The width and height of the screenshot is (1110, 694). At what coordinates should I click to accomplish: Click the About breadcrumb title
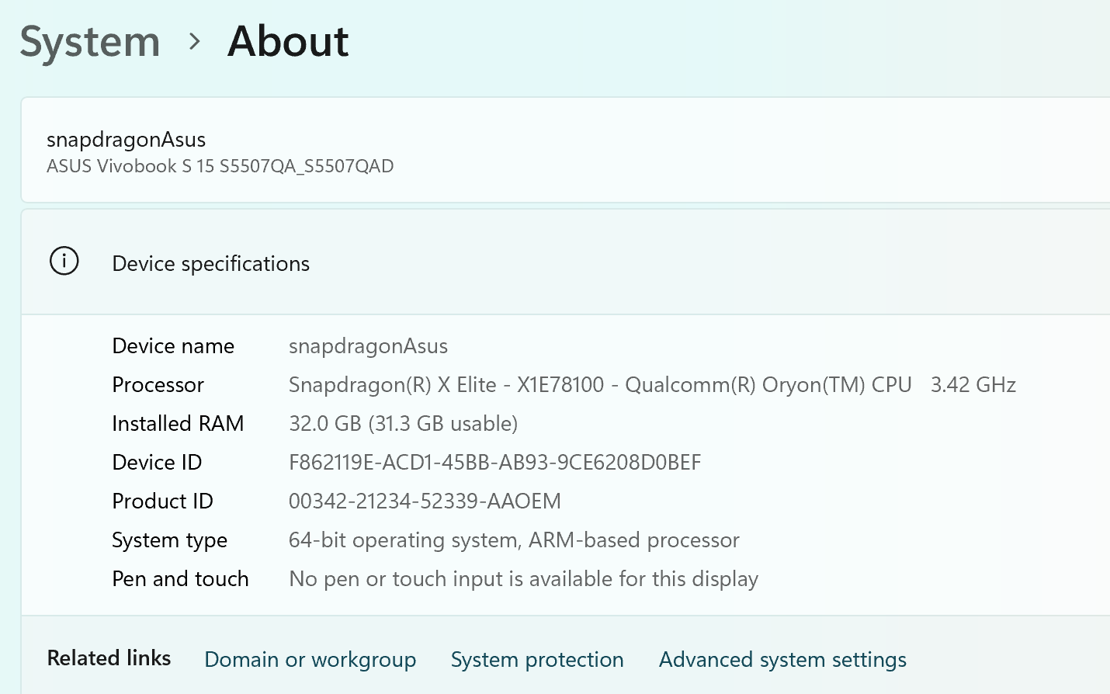(x=288, y=41)
